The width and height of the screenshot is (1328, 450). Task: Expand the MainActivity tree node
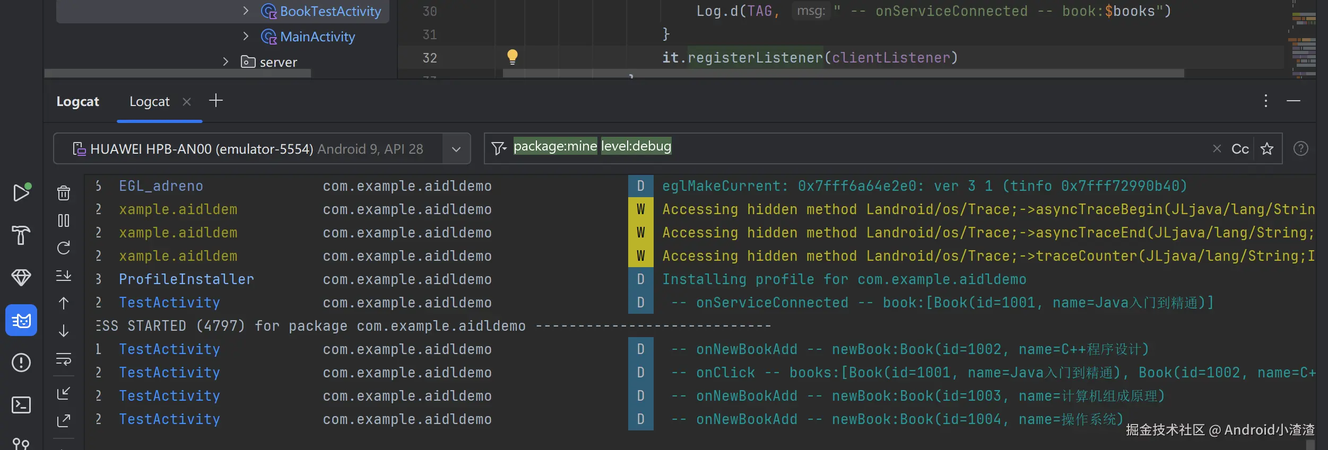[x=246, y=36]
